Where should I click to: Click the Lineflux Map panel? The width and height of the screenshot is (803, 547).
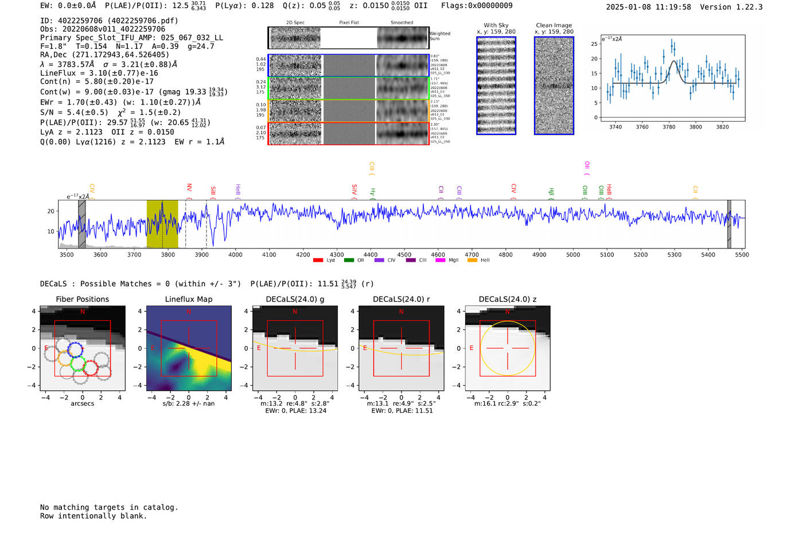coord(189,348)
